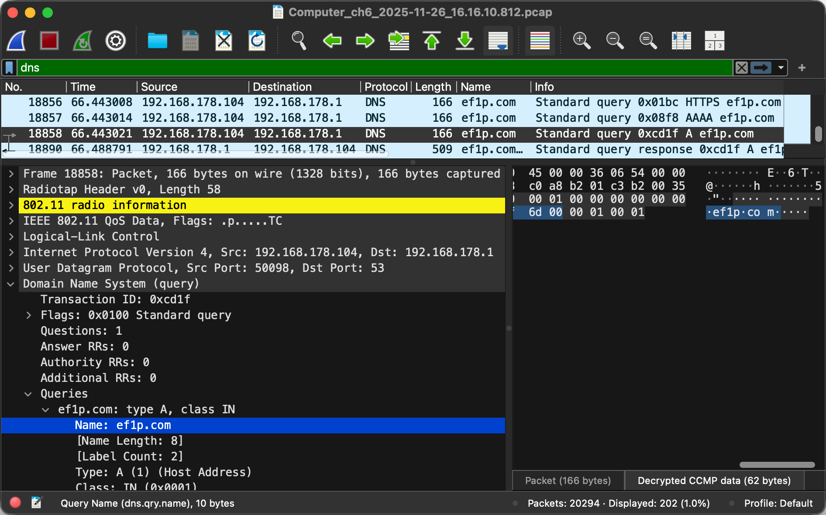Stop the capture with red square
This screenshot has width=826, height=515.
[x=49, y=41]
